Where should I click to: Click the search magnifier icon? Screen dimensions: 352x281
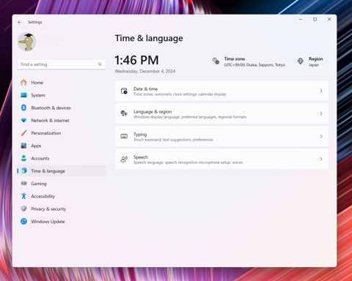tap(100, 64)
